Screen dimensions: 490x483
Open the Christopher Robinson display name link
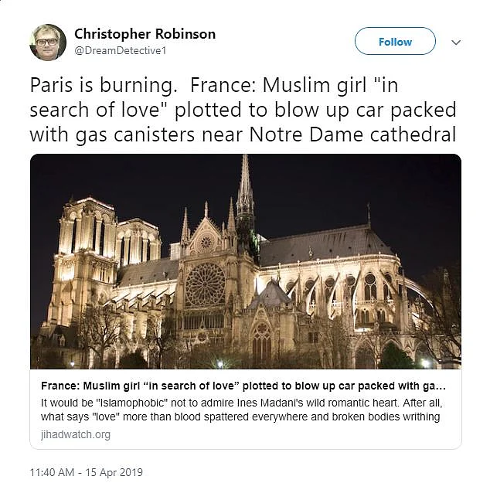[145, 34]
